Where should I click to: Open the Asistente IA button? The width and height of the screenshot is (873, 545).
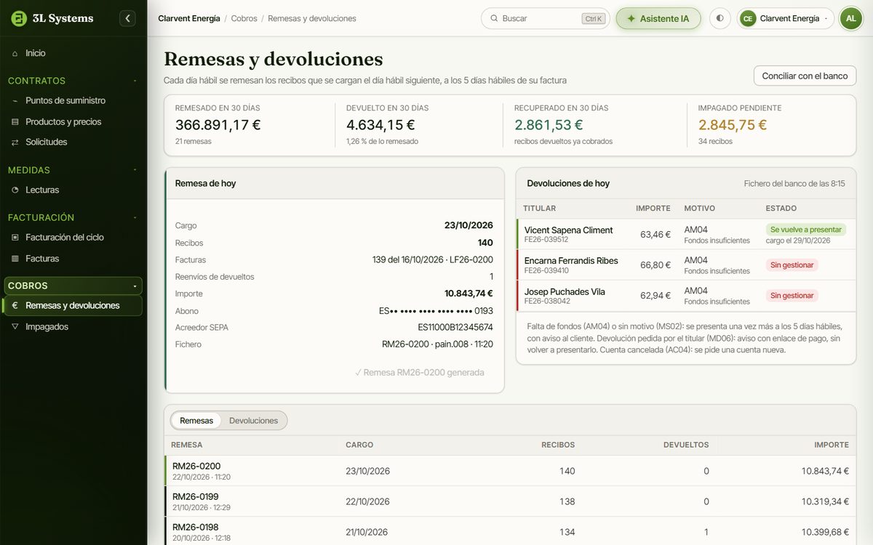click(x=658, y=18)
